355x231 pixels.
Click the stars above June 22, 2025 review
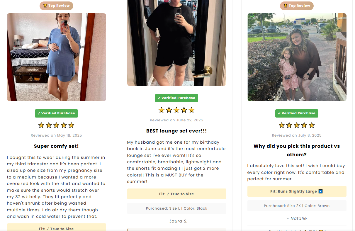(x=176, y=110)
